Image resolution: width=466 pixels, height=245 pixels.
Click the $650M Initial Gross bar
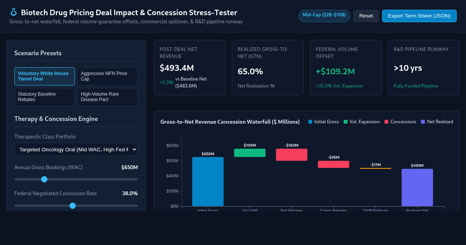coord(208,182)
